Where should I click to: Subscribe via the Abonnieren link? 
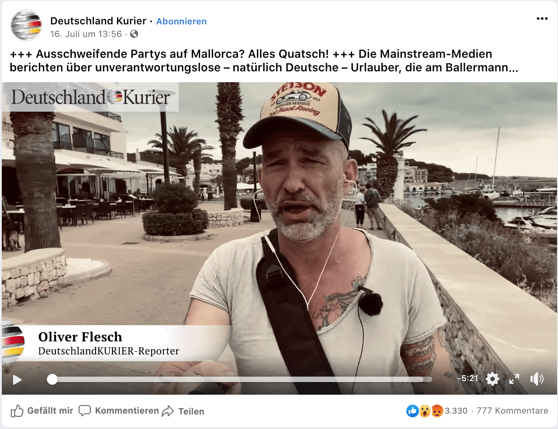coord(181,21)
